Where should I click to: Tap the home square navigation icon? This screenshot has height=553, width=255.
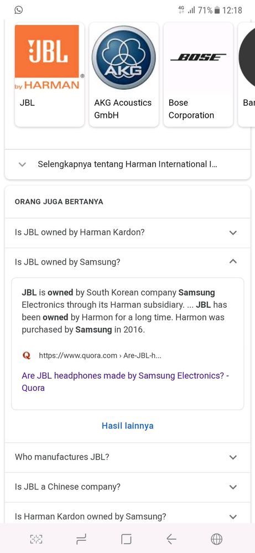pos(126,539)
